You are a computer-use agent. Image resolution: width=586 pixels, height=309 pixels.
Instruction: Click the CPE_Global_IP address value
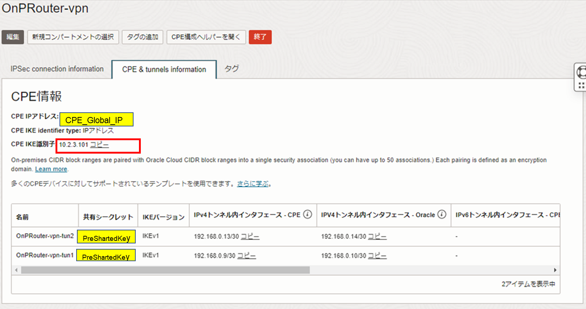97,120
